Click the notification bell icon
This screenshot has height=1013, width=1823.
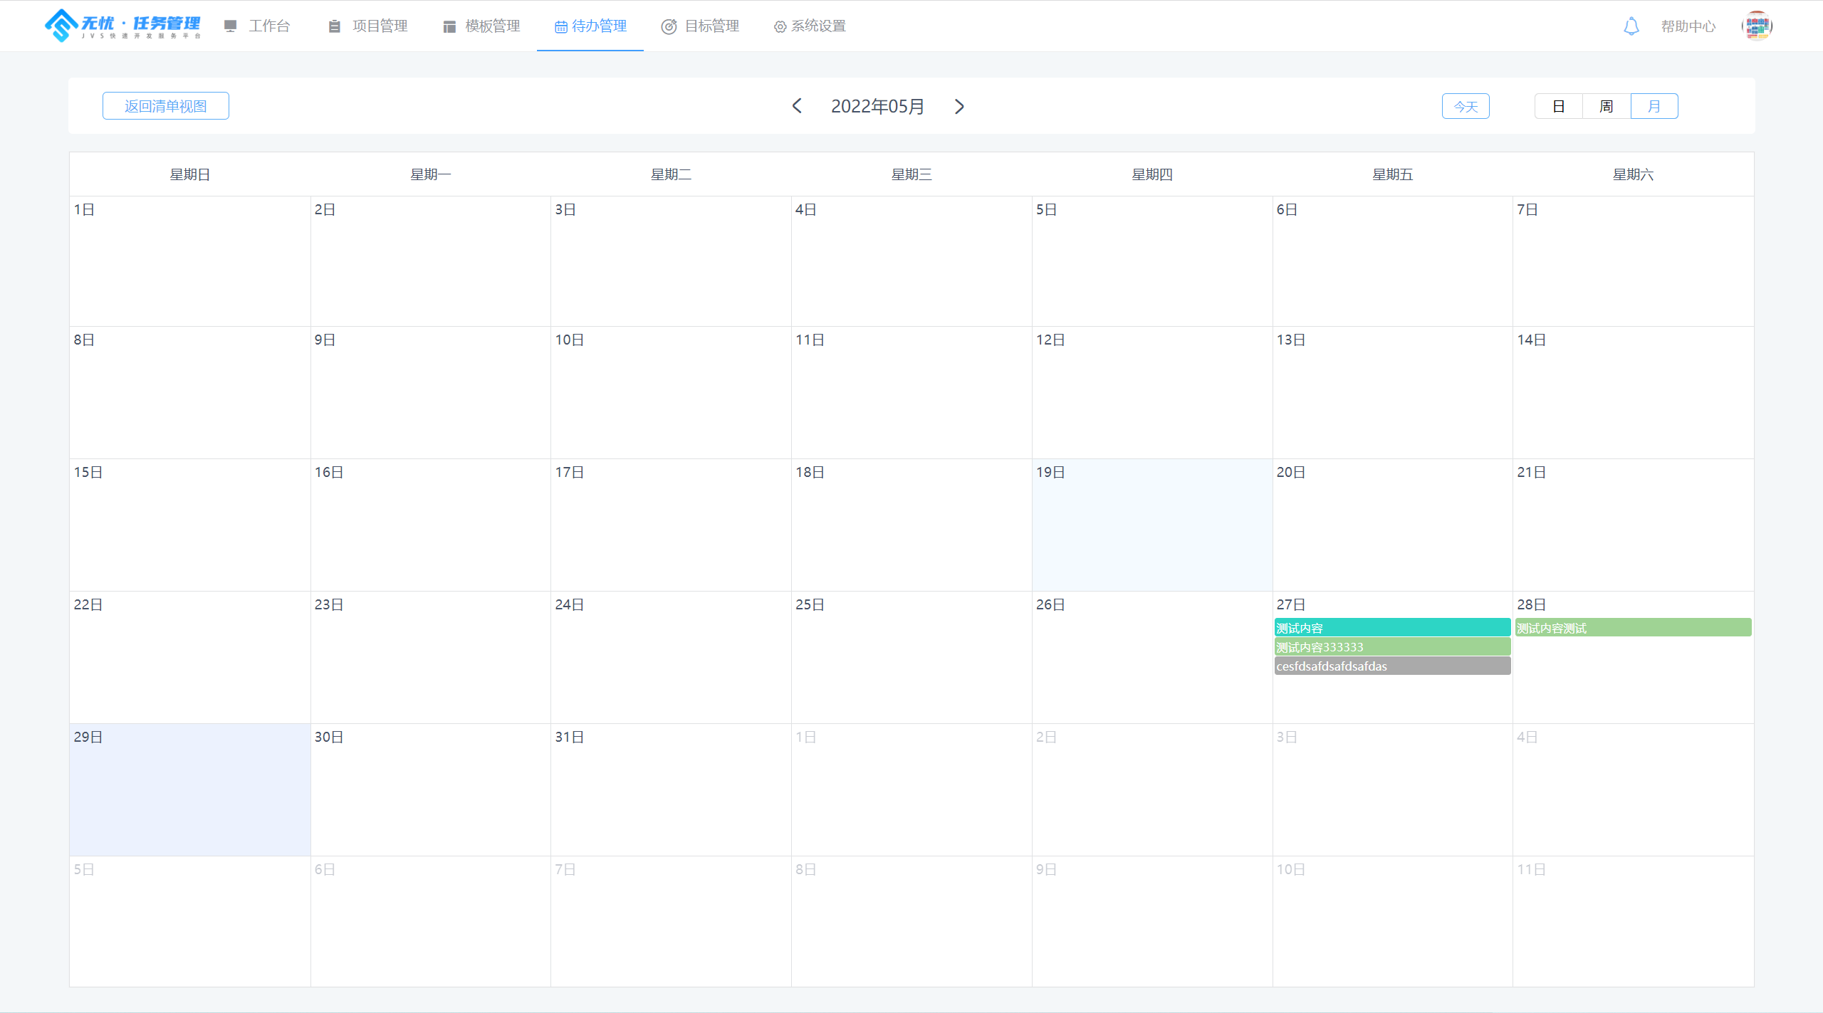(1631, 26)
